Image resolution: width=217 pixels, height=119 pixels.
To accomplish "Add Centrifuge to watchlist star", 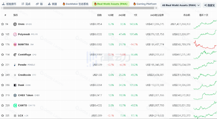I will click(x=2, y=55).
